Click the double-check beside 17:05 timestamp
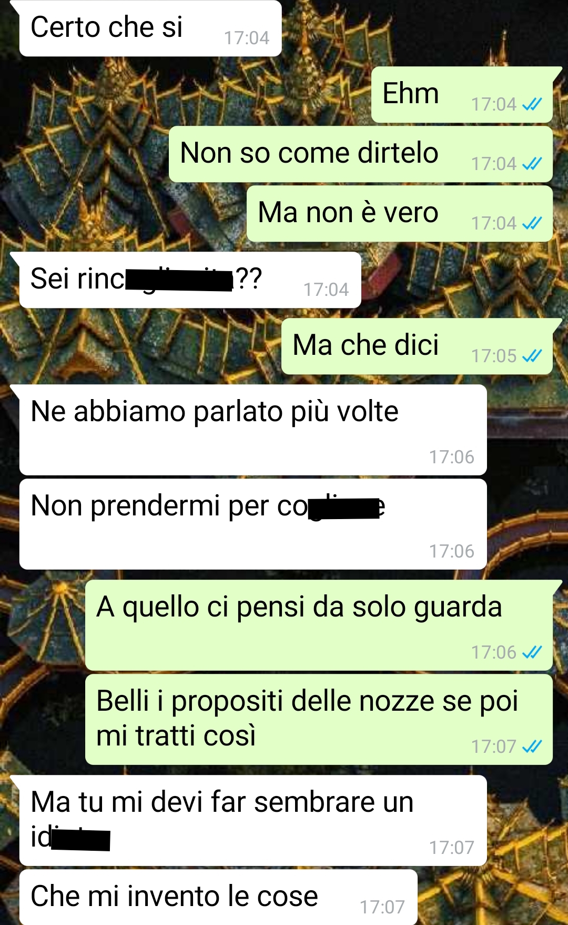Image resolution: width=568 pixels, height=925 pixels. pos(532,356)
